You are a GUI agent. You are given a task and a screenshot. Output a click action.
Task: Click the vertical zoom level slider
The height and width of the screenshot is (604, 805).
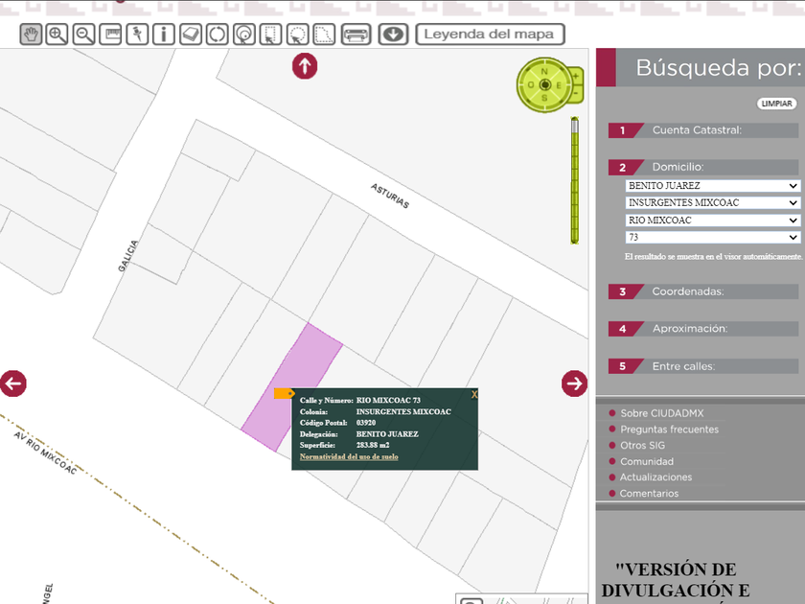[574, 180]
